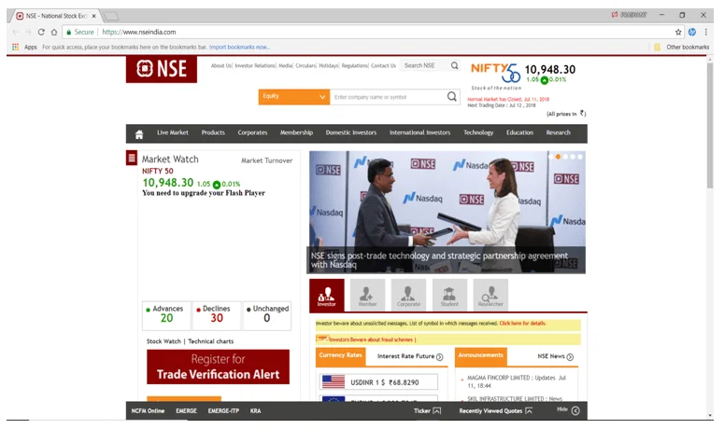Switch to first carousel slide dot

pyautogui.click(x=559, y=157)
